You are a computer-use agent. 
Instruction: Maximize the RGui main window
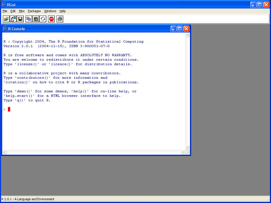click(260, 5)
